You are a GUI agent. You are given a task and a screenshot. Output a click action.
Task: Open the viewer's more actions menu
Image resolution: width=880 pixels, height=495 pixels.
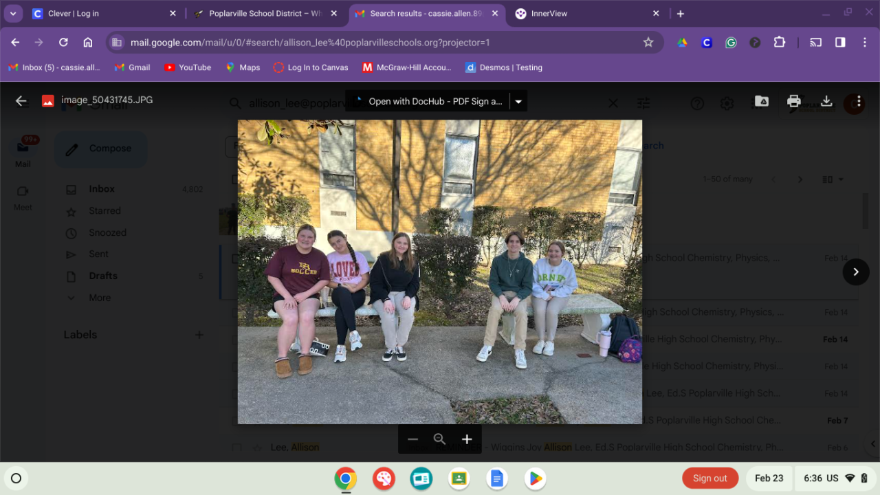[859, 101]
